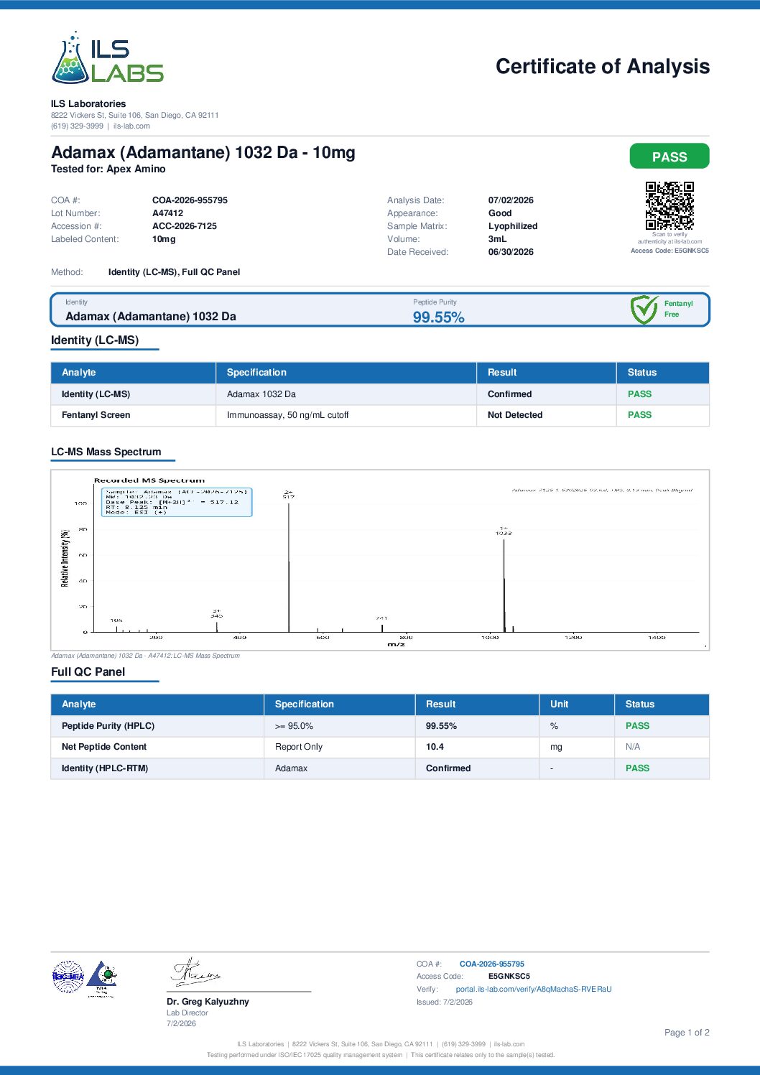Click the Issued: 7/2/2026 footer text
Viewport: 760px width, 1075px height.
click(x=445, y=1002)
